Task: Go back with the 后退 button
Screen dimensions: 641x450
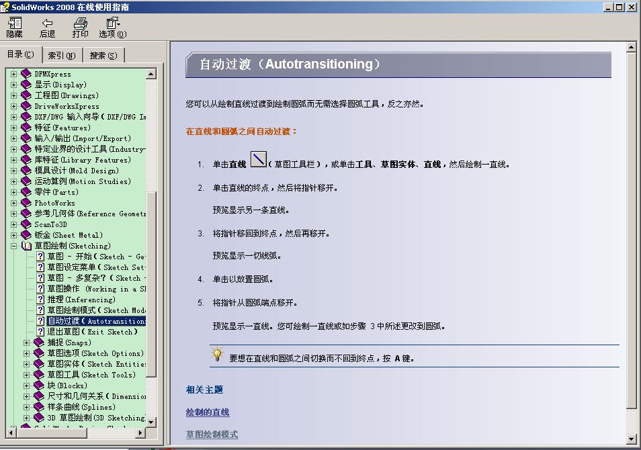Action: (48, 28)
